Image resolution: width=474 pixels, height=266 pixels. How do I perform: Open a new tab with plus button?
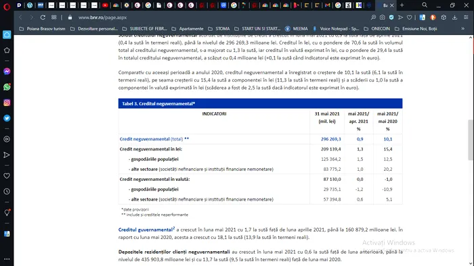[x=402, y=5]
